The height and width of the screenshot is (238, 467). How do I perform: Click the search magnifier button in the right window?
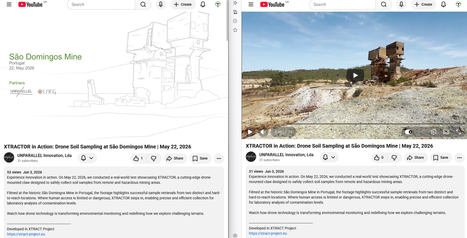pos(384,5)
